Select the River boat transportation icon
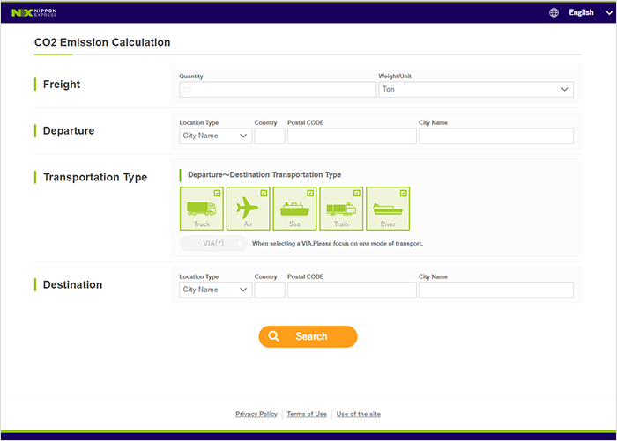Image resolution: width=617 pixels, height=441 pixels. 388,209
